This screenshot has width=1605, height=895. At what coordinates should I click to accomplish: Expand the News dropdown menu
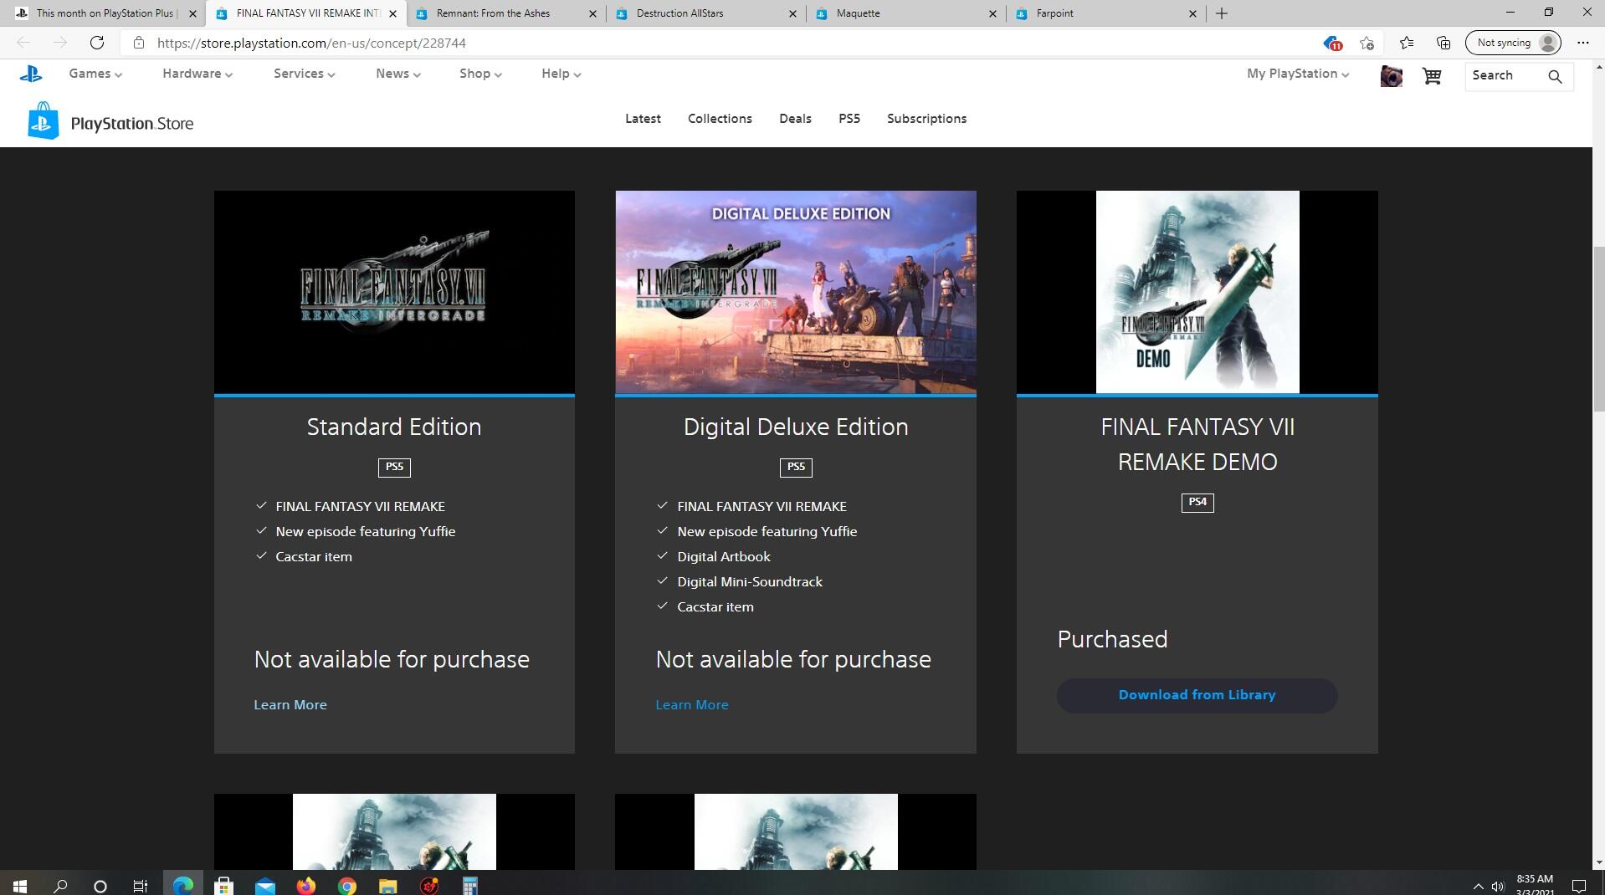(398, 74)
